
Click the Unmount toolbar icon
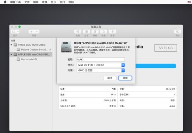point(112,32)
